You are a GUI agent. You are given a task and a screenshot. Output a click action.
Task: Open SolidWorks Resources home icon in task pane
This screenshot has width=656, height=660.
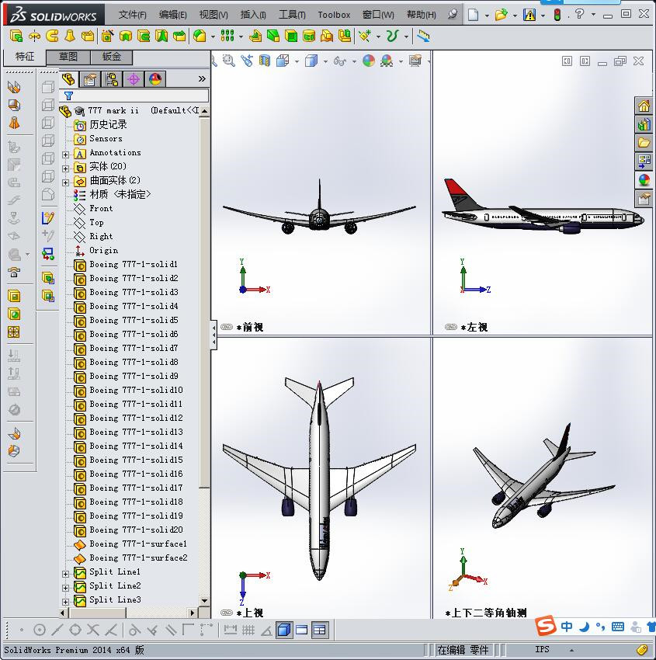point(644,106)
